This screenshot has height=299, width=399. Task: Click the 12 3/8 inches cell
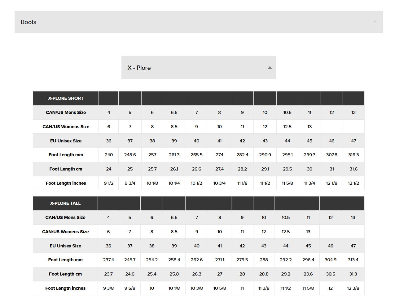(x=353, y=288)
